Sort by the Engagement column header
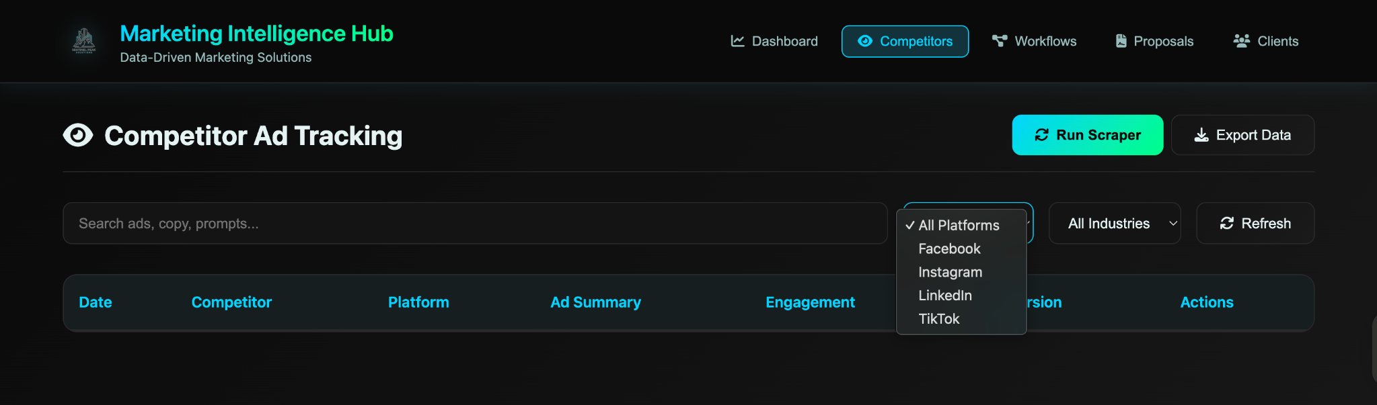This screenshot has height=405, width=1377. [x=810, y=302]
